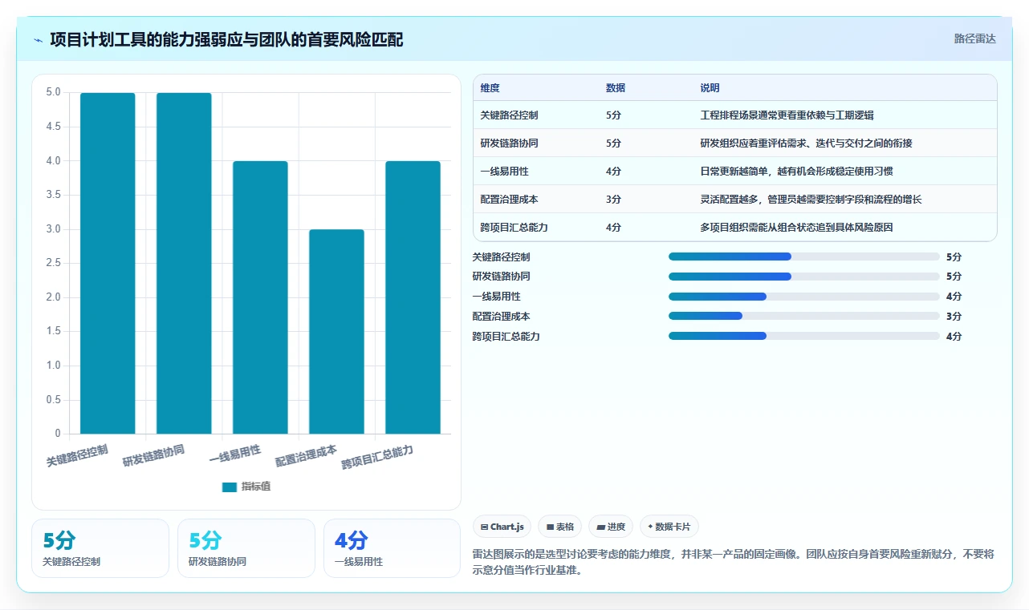The image size is (1029, 610).
Task: Toggle the 指标值 legend color swatch
Action: (x=230, y=487)
